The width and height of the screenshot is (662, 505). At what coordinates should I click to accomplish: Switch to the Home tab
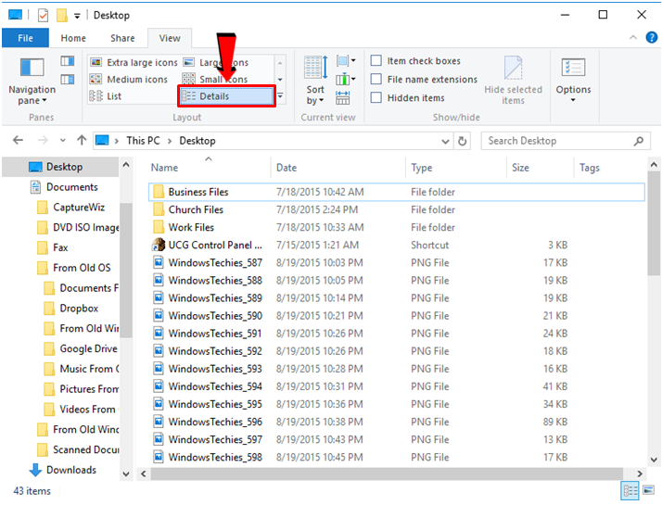coord(73,38)
